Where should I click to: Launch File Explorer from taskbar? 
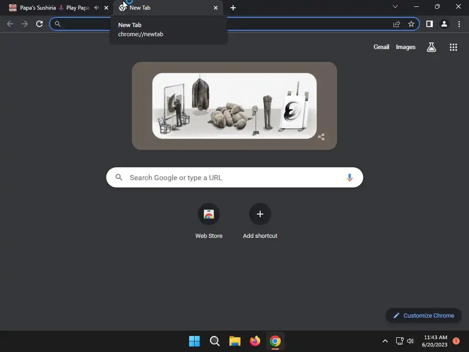click(235, 341)
